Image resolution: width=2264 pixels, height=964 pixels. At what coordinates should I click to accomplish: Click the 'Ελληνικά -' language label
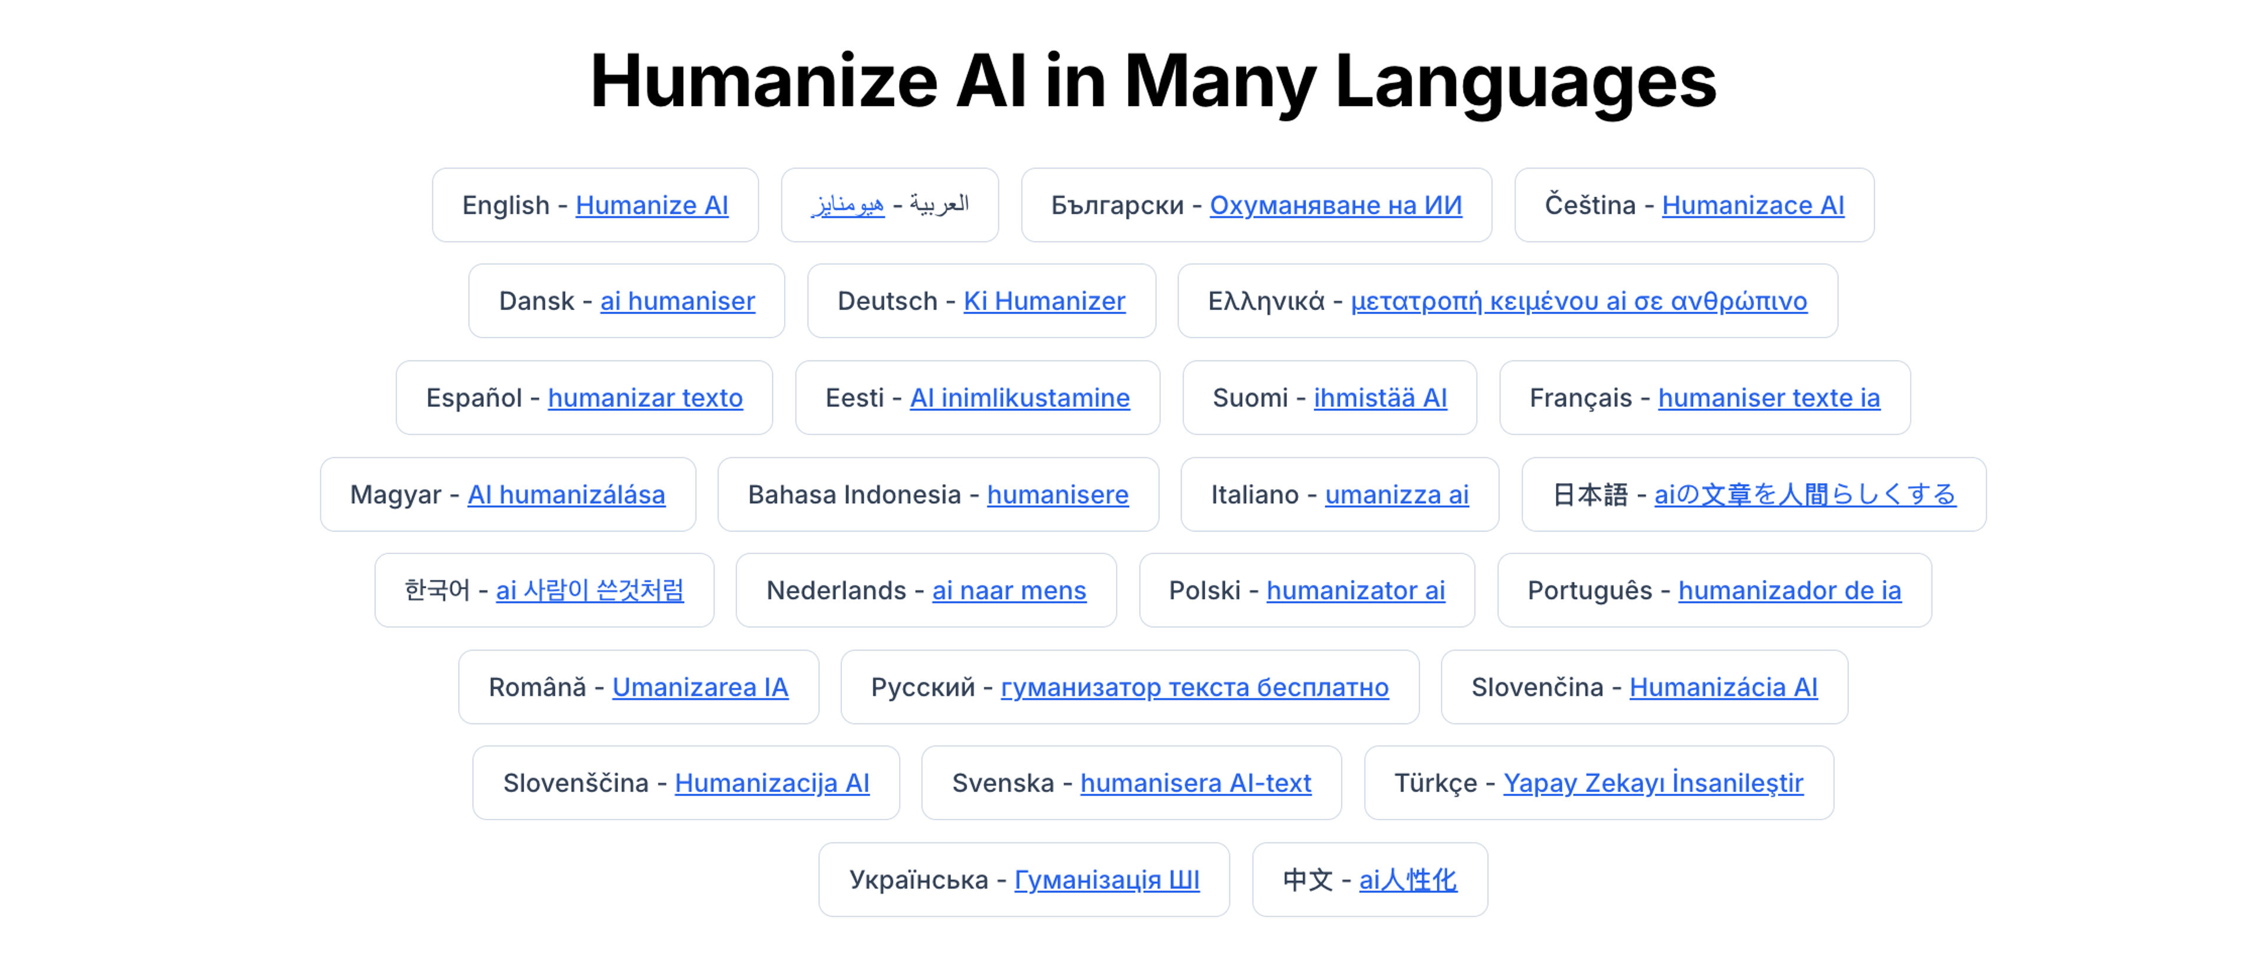coord(1275,302)
